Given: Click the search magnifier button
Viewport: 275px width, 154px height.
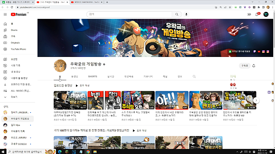Looking at the screenshot, I should point(177,14).
